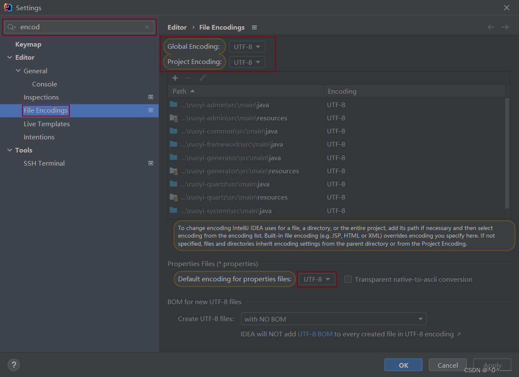The image size is (519, 377).
Task: Click folder icon of ruoyi-admin java path
Action: tap(173, 104)
